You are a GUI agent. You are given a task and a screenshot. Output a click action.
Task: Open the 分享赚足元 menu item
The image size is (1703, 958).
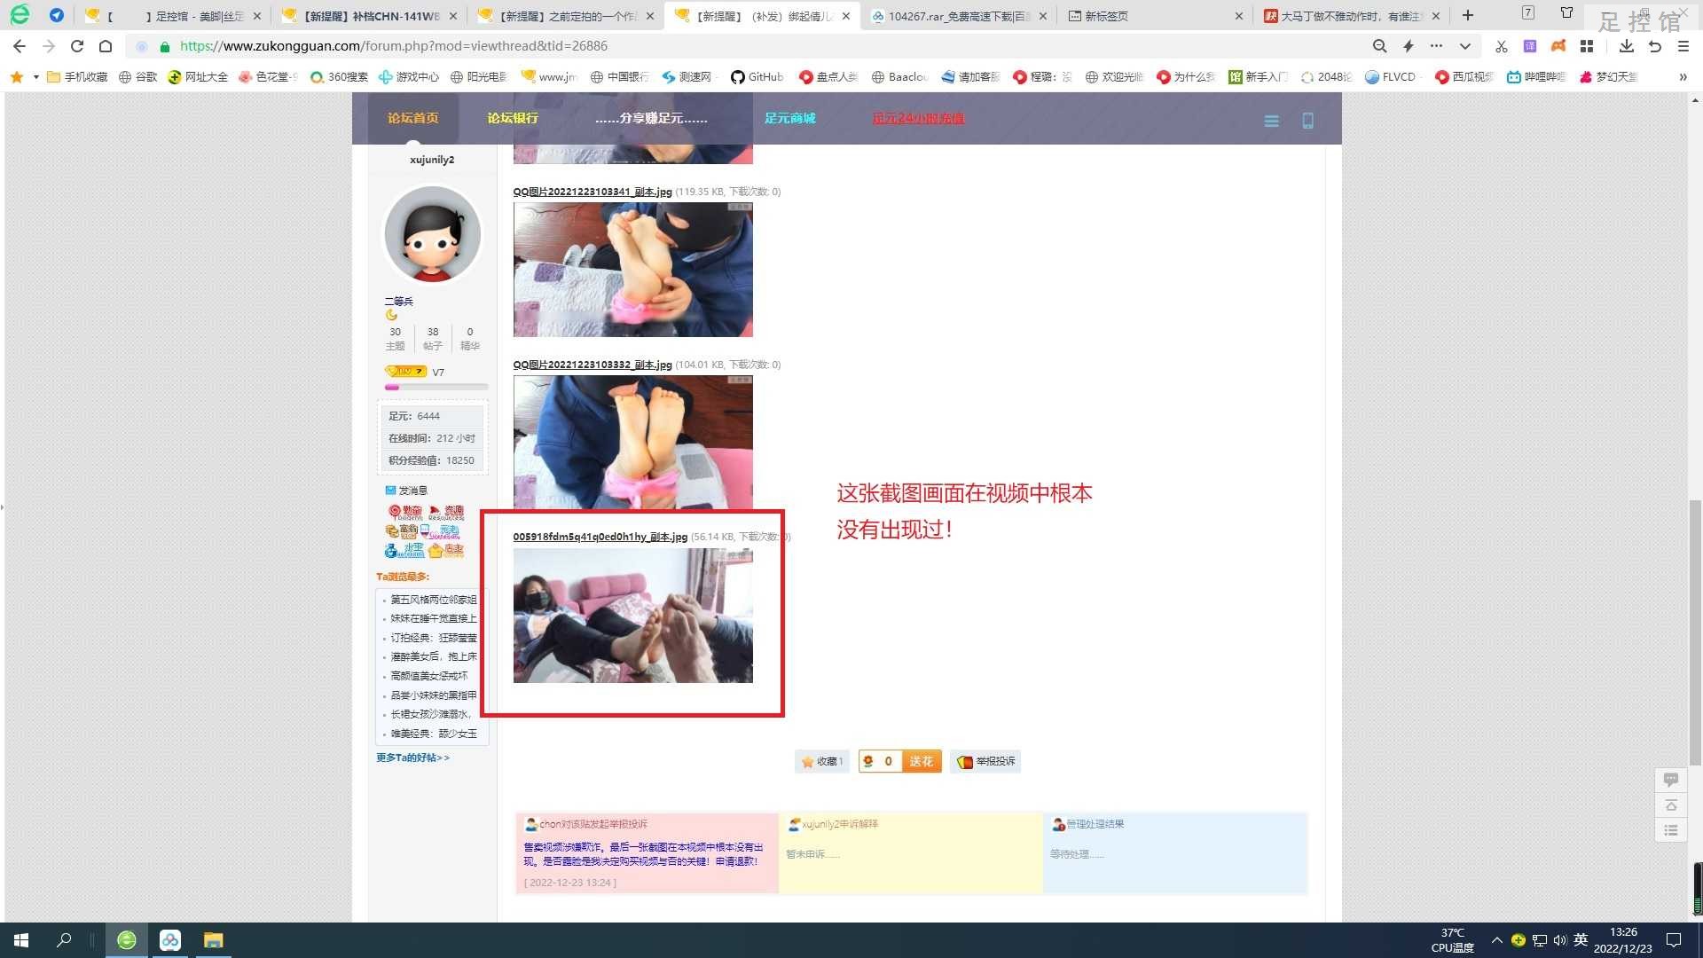pos(651,118)
